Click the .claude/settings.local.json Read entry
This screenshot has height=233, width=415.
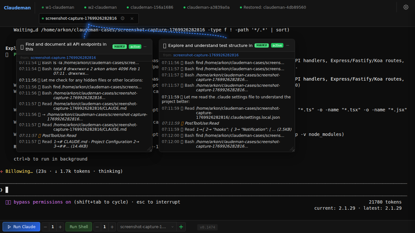point(227,113)
